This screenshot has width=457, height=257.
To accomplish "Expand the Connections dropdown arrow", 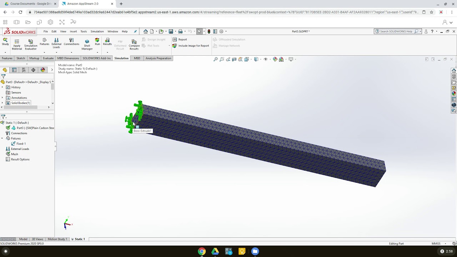I will pyautogui.click(x=71, y=52).
